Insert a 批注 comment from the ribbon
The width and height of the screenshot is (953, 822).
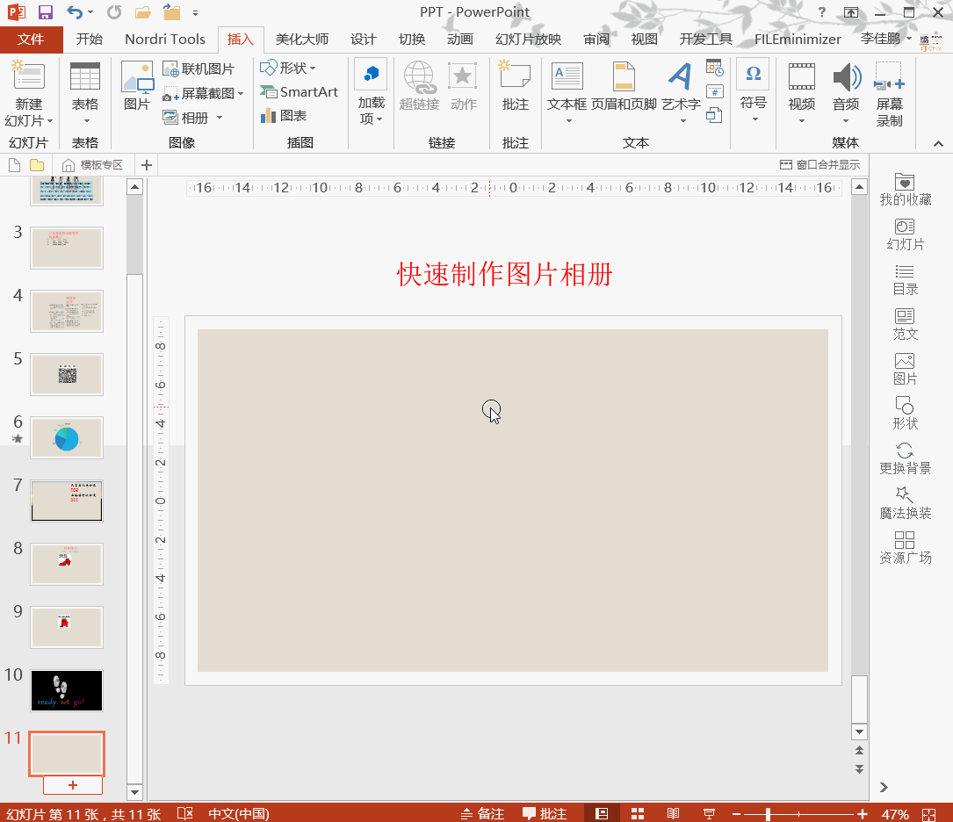point(515,86)
